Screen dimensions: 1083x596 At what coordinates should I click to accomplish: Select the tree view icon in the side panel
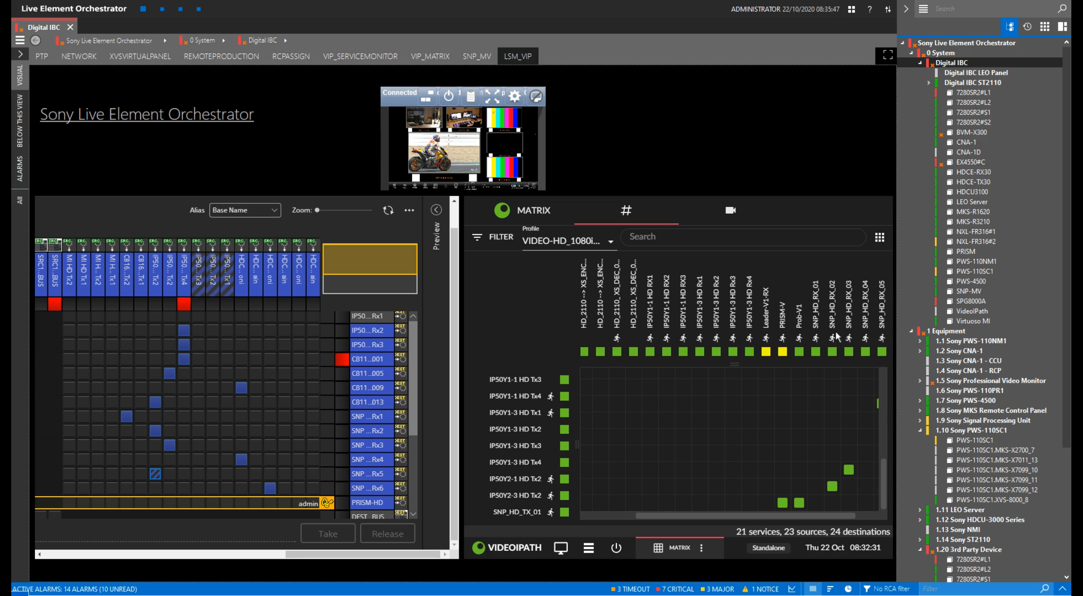tap(1010, 27)
